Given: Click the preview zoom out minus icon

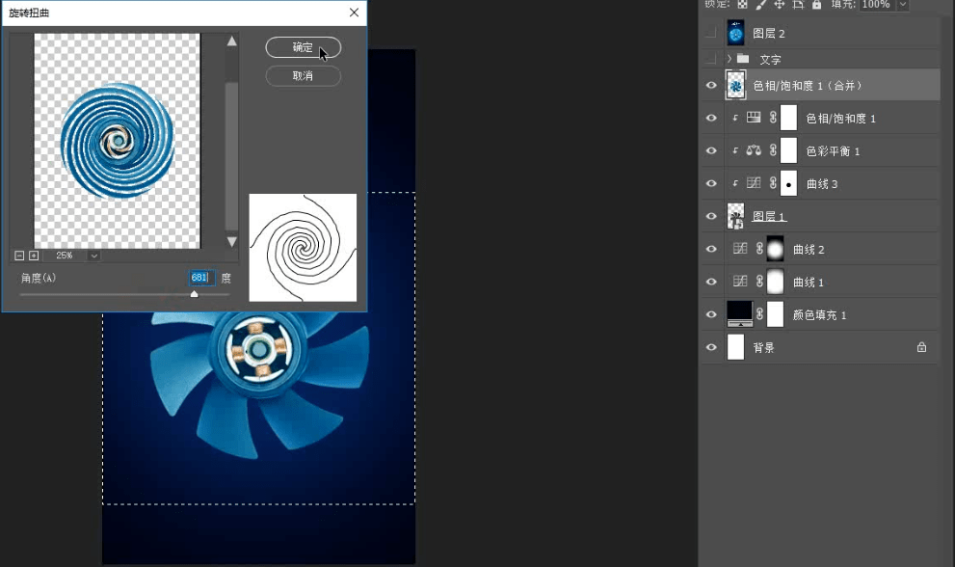Looking at the screenshot, I should pyautogui.click(x=19, y=256).
